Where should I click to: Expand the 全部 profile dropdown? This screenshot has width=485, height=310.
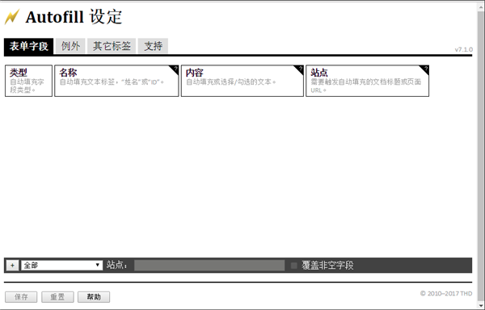tap(62, 266)
